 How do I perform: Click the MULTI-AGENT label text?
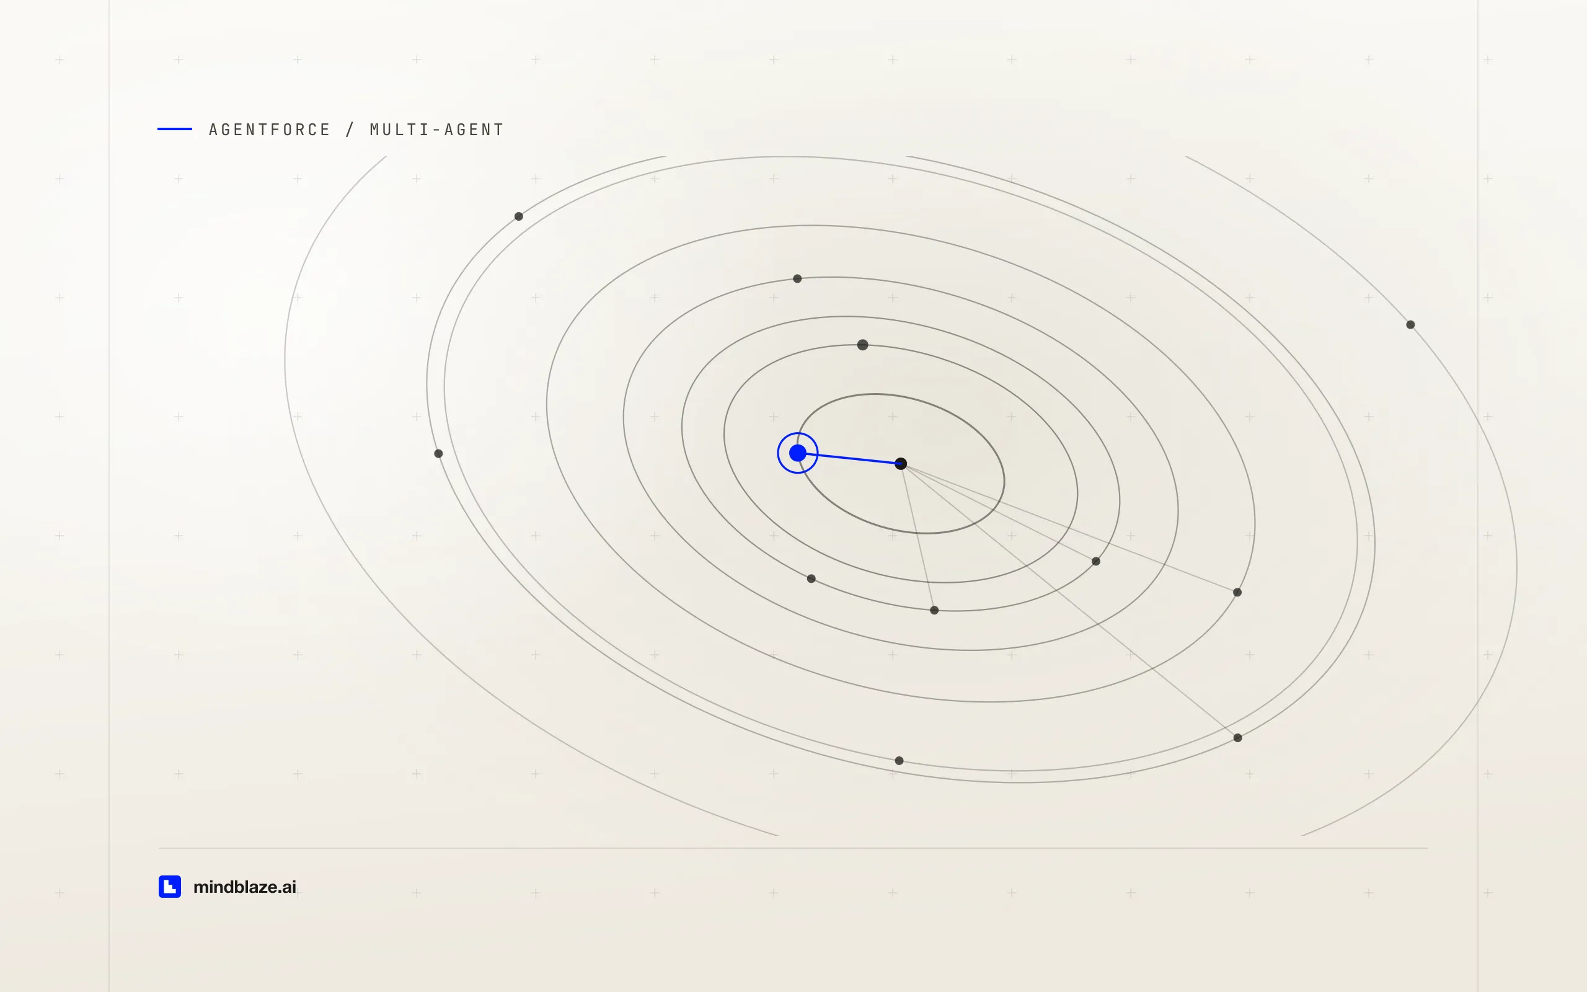pyautogui.click(x=437, y=130)
